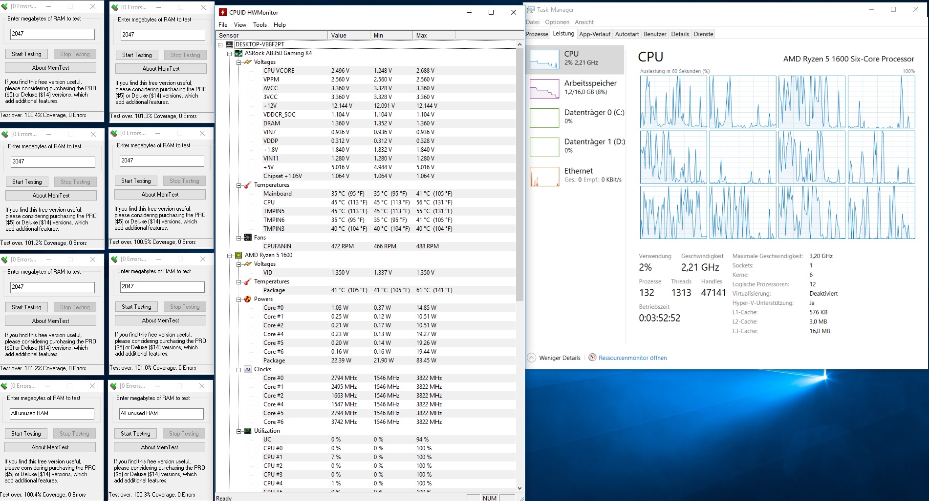Click the Powers node icon
This screenshot has width=929, height=501.
[248, 299]
